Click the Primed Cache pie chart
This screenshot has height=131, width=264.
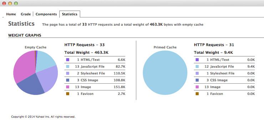point(165,73)
